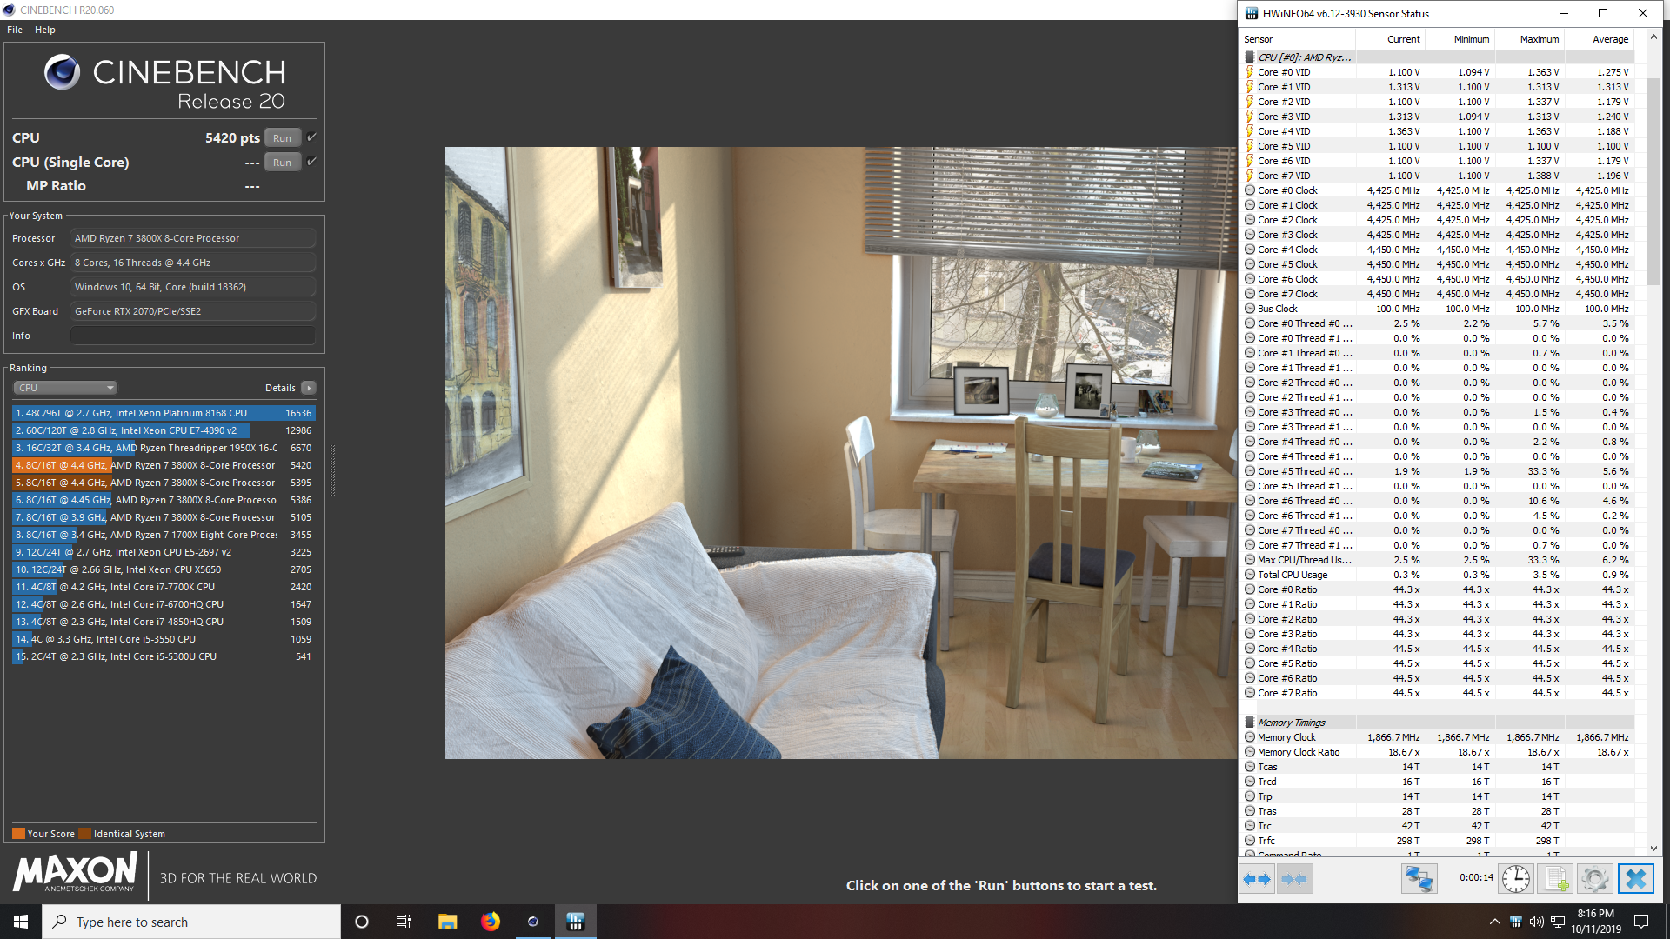Click HWiNFO scrollbar up arrow
The image size is (1670, 939).
(1653, 37)
